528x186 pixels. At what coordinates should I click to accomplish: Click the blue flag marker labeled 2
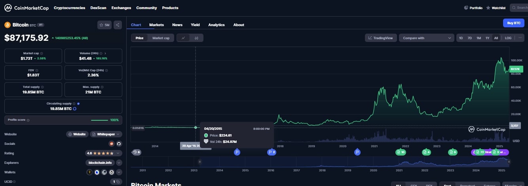pos(272,152)
